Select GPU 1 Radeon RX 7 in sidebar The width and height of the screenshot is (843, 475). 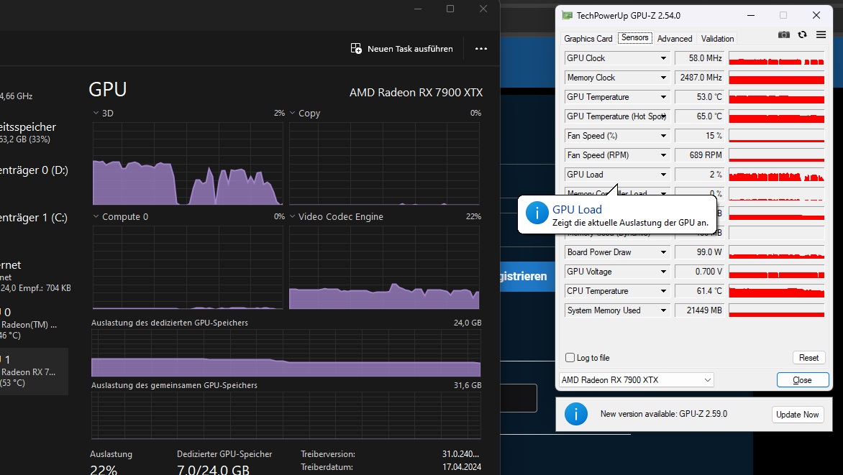pyautogui.click(x=32, y=372)
